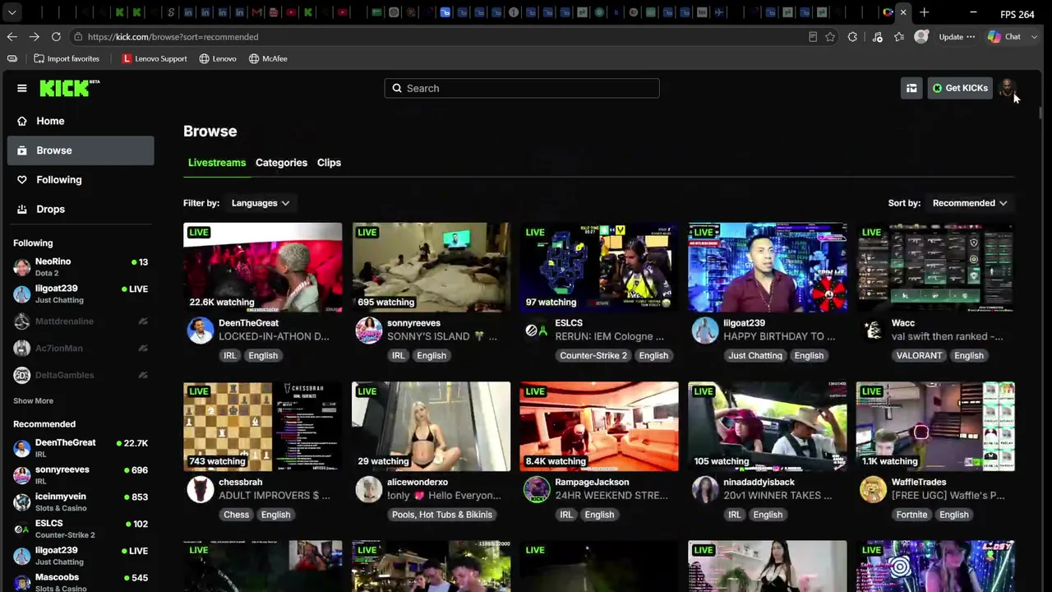This screenshot has width=1052, height=592.
Task: Click the Just Chatting tag on lilgoat239 card
Action: pos(754,356)
